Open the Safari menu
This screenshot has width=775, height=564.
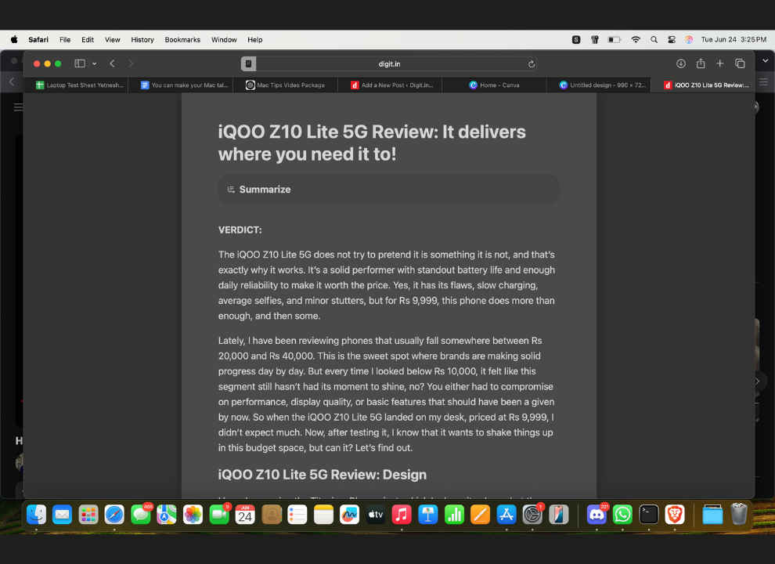click(38, 40)
